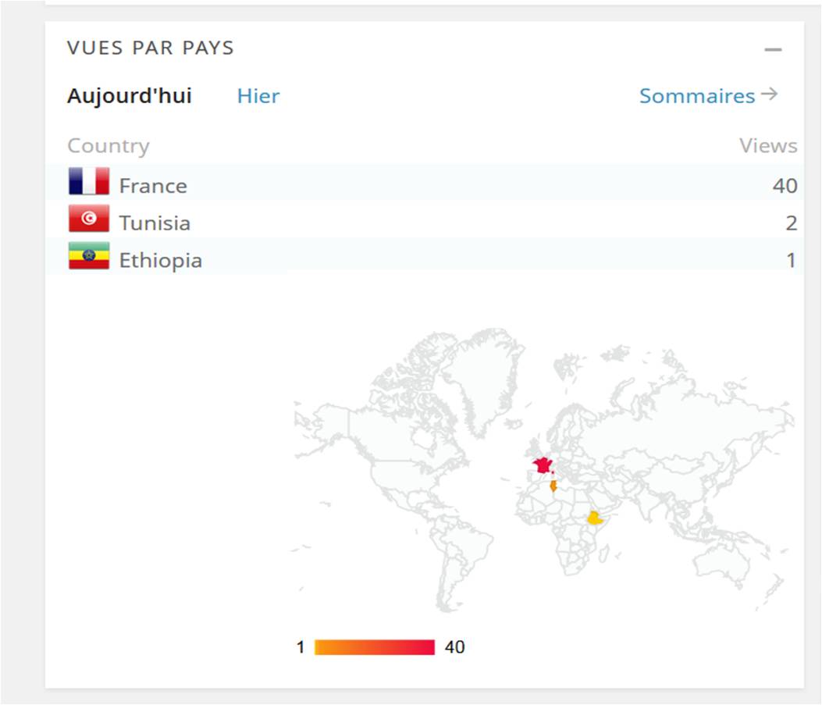Click the Tunisia view count of 2
The height and width of the screenshot is (705, 822).
(791, 223)
